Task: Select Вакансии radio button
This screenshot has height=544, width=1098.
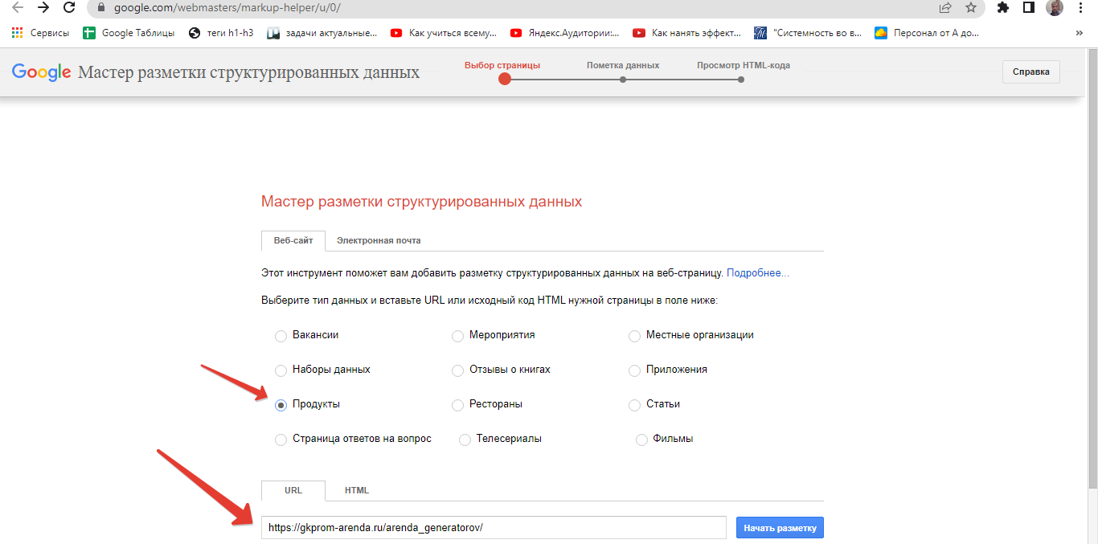Action: 281,336
